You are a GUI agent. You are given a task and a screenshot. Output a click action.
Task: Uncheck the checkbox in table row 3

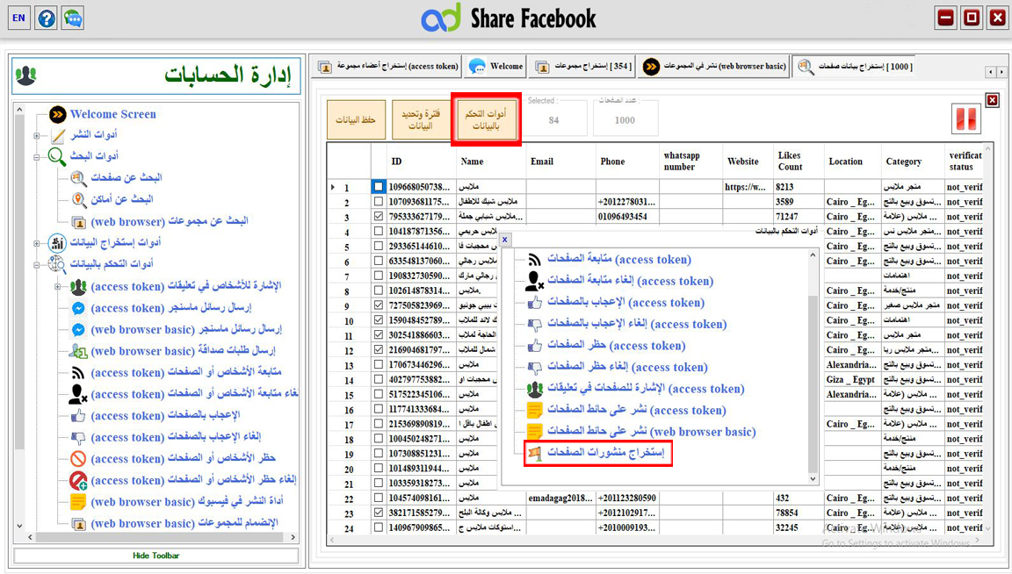(379, 217)
